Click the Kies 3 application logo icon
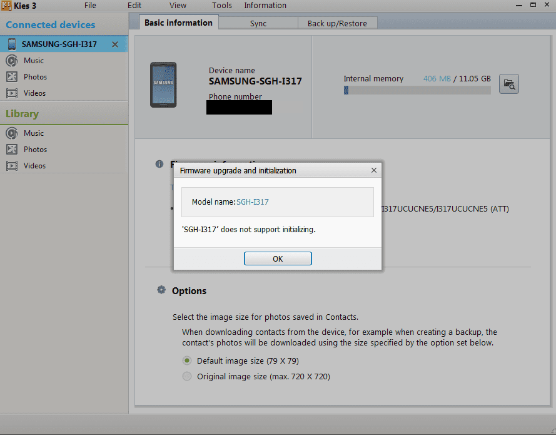Viewport: 556px width, 435px height. point(6,6)
